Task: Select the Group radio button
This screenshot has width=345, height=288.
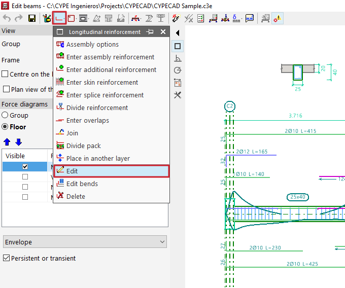Action: tap(5, 115)
